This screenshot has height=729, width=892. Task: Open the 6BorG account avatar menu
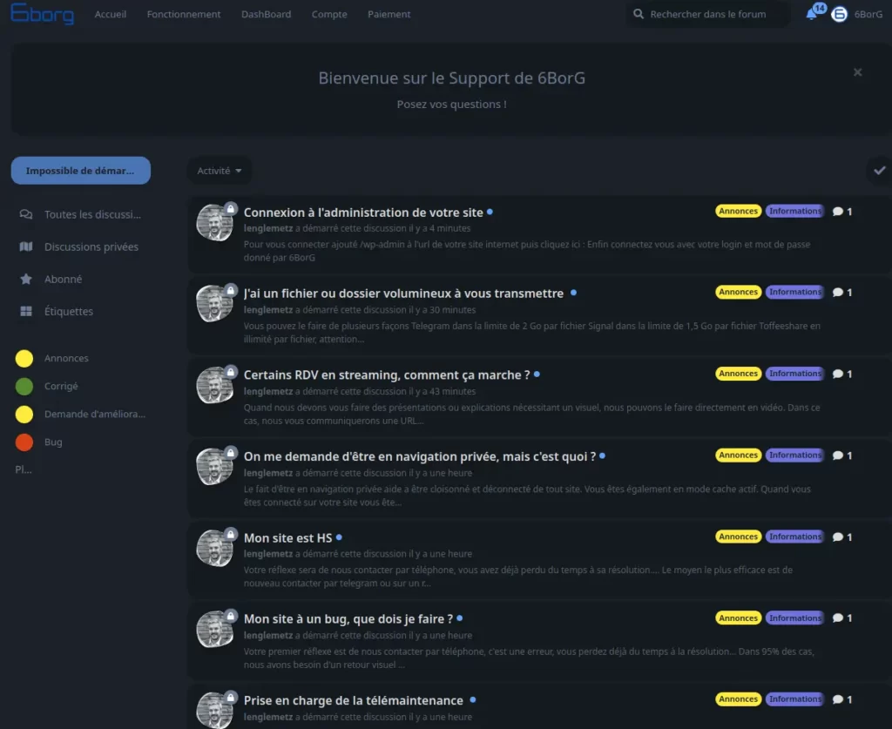(x=838, y=14)
